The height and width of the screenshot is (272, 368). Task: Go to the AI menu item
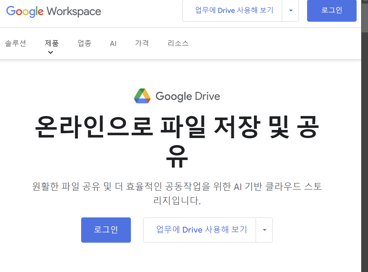pyautogui.click(x=113, y=43)
